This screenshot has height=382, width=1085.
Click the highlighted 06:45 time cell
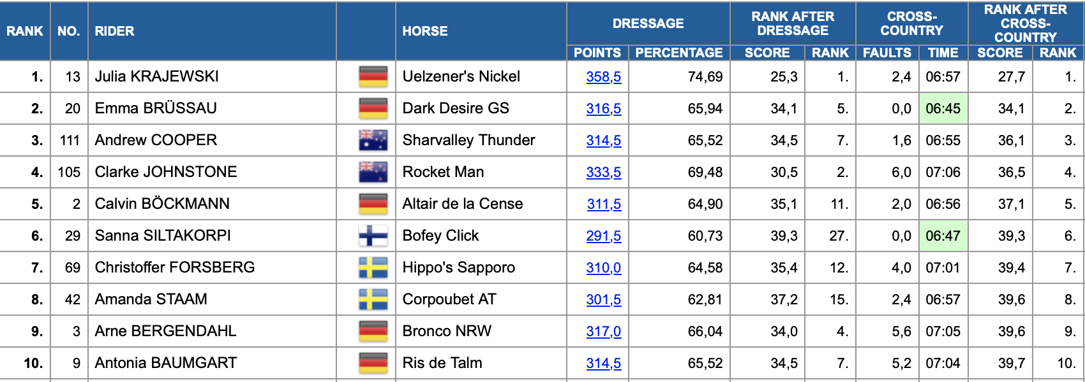click(x=943, y=108)
